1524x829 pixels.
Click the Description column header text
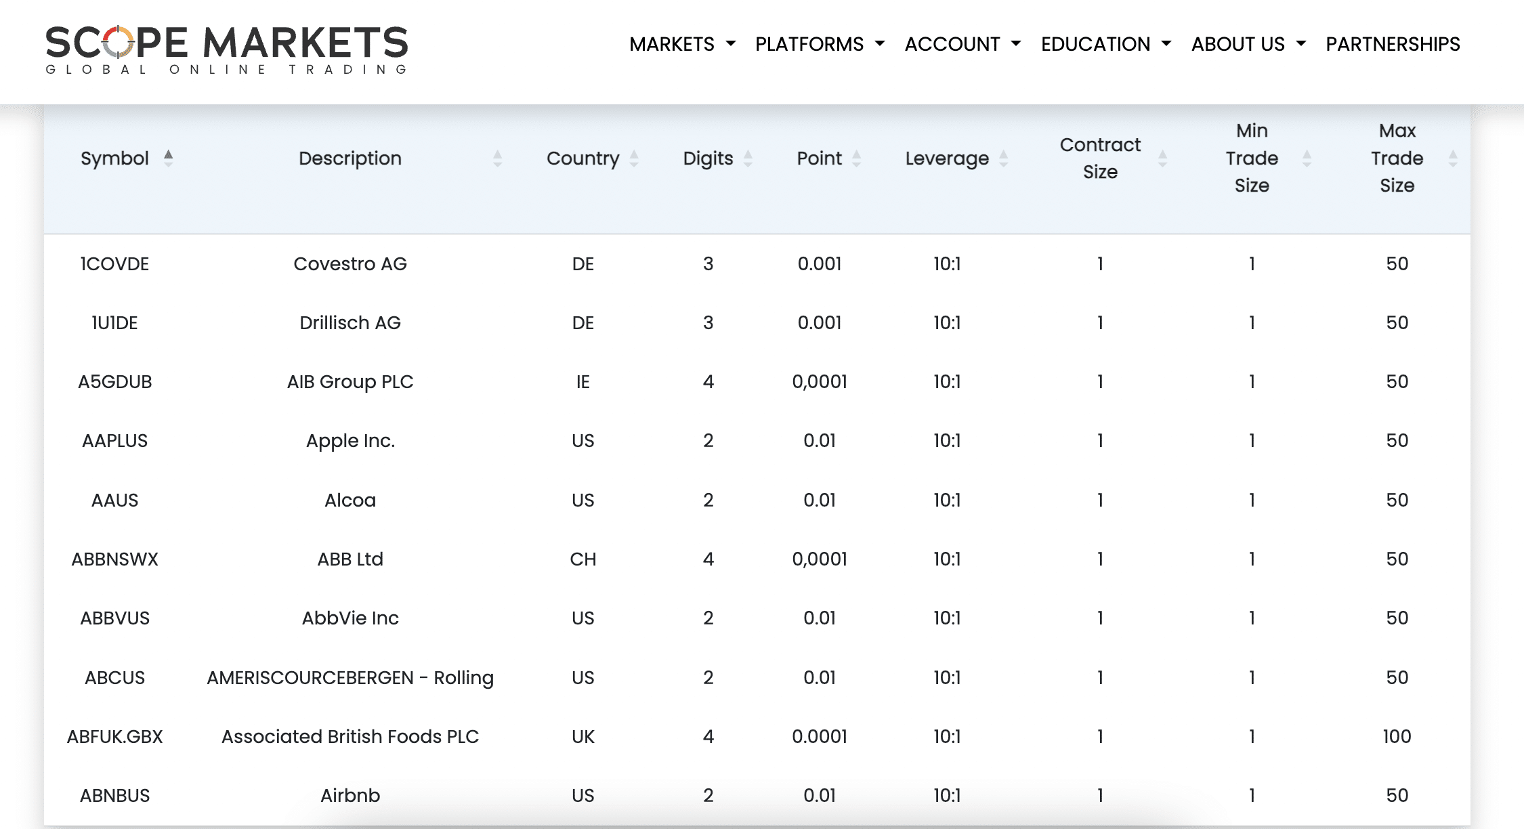[350, 158]
